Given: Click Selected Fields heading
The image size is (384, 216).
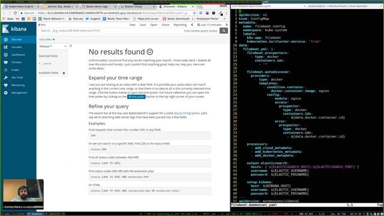Looking at the screenshot, I should pyautogui.click(x=48, y=56).
